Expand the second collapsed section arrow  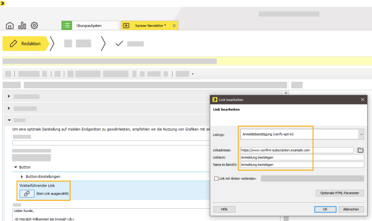(9, 108)
